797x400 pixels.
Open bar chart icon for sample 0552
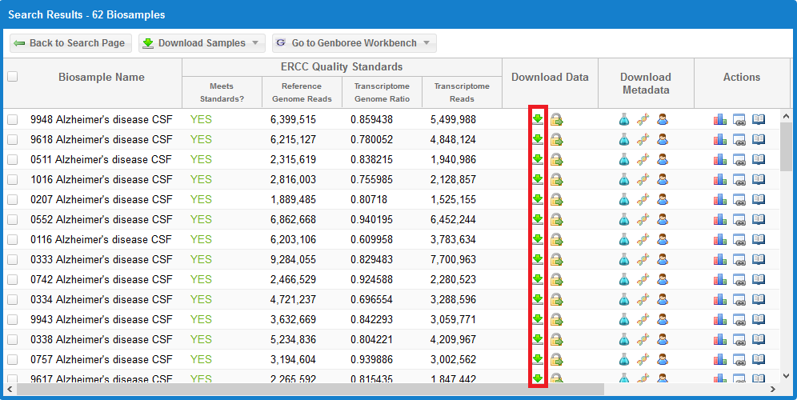(720, 219)
